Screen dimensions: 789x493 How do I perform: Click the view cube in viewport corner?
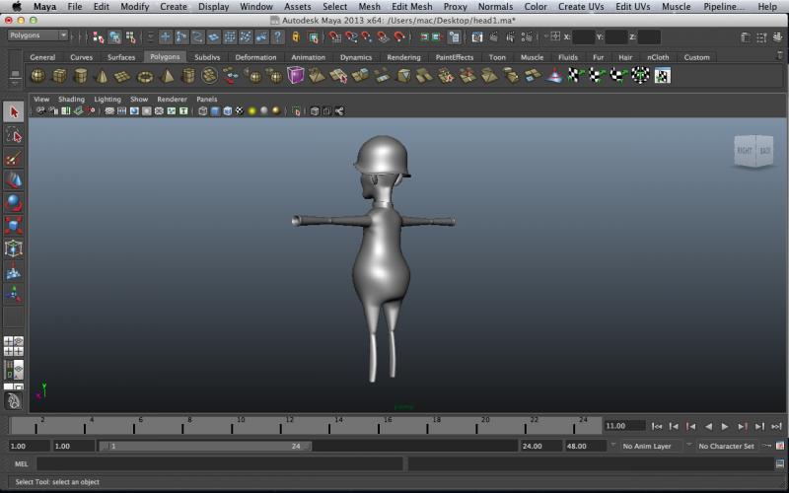(x=753, y=150)
